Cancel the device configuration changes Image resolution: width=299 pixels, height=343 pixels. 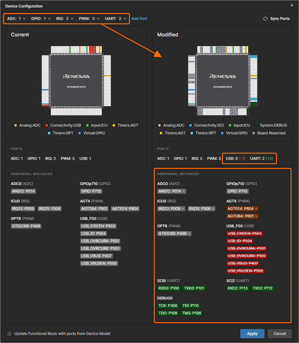tap(279, 334)
